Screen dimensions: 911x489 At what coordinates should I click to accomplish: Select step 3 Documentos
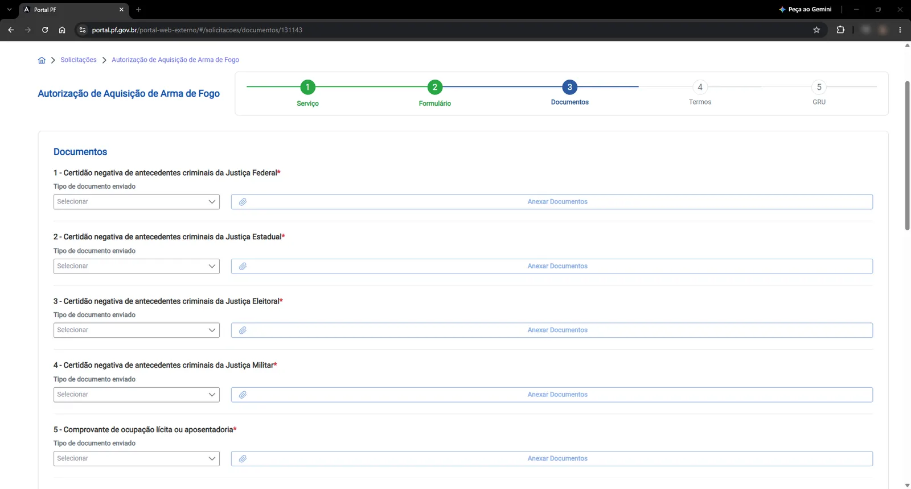[569, 87]
